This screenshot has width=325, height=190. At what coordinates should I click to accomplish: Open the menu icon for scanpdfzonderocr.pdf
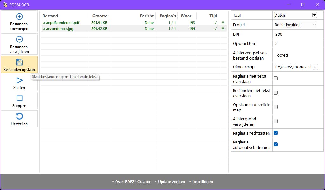(223, 23)
